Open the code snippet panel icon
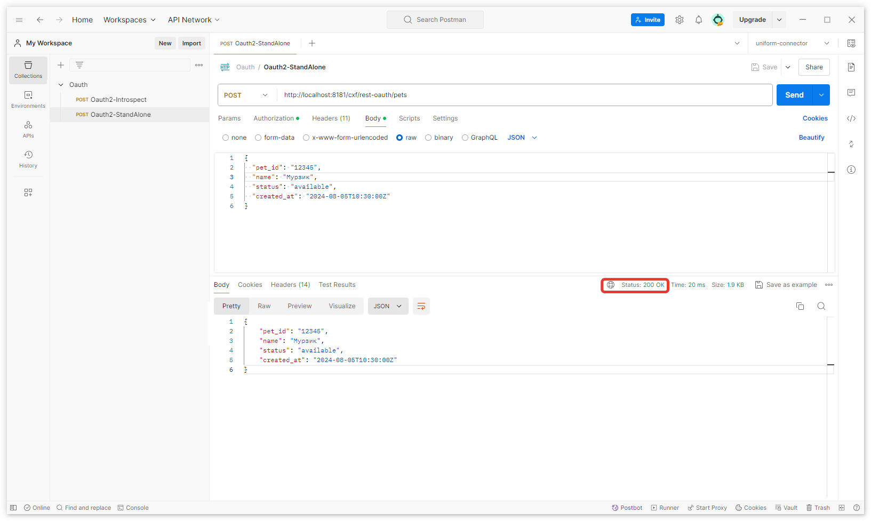 point(851,118)
